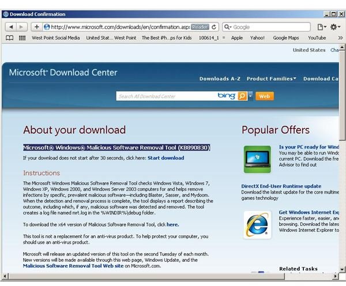Open The Best iPh...ps for Kids bookmark

tap(167, 38)
